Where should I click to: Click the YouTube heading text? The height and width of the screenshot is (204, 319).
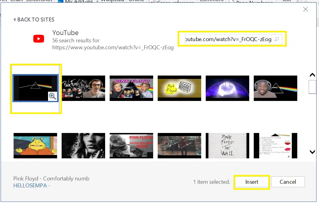point(65,33)
